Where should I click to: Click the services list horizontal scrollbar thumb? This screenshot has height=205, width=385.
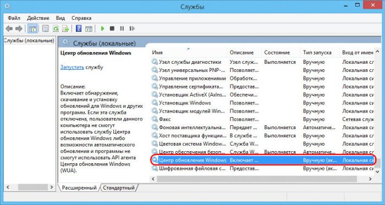[257, 179]
